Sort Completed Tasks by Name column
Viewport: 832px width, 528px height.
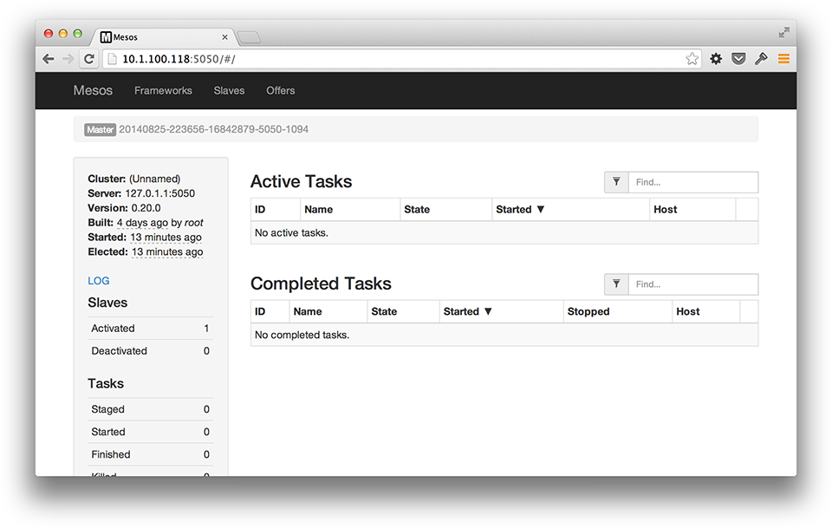click(308, 311)
